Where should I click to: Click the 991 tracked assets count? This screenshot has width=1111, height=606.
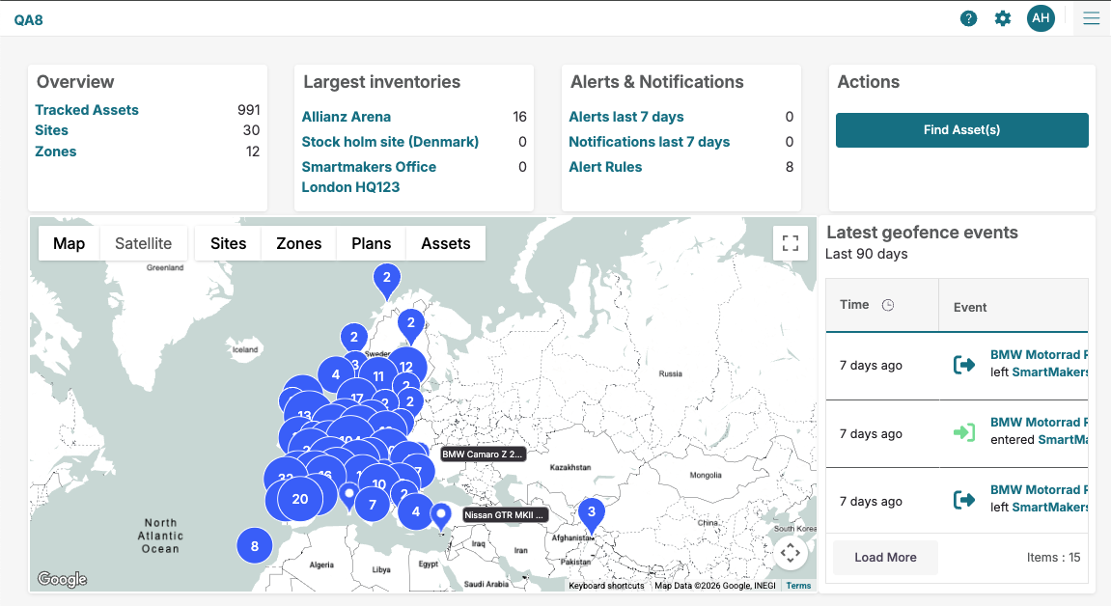click(249, 110)
